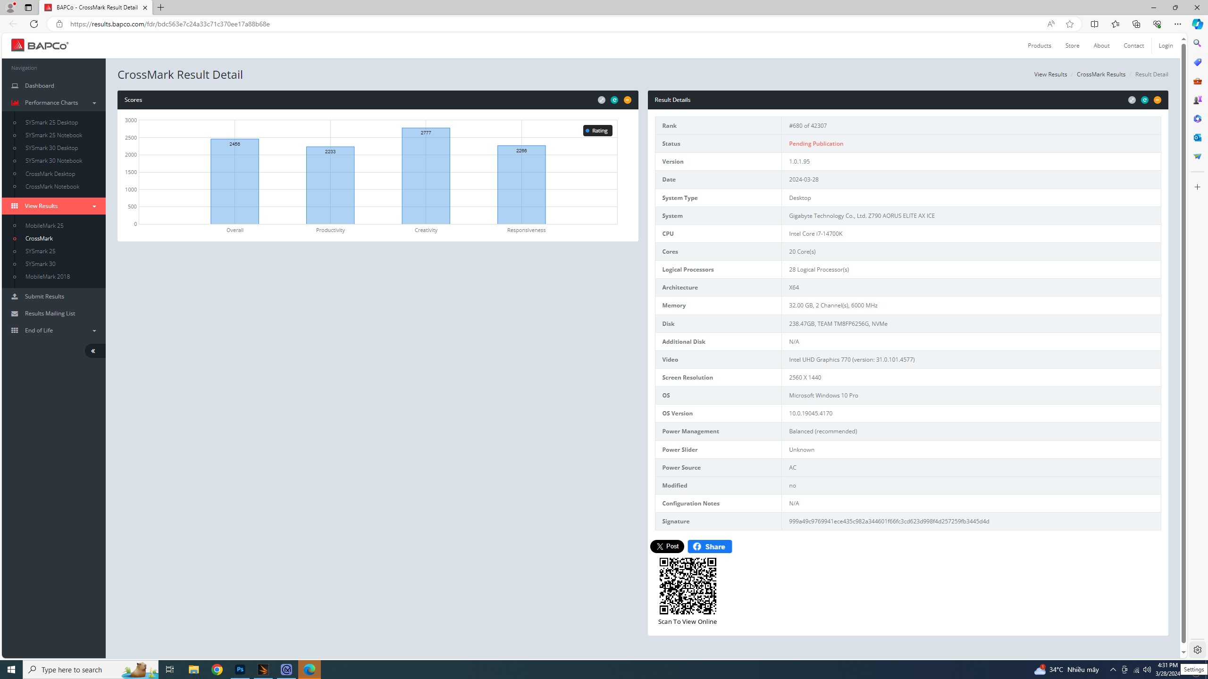
Task: Open SYSmark 30 Desktop charts
Action: (x=51, y=148)
